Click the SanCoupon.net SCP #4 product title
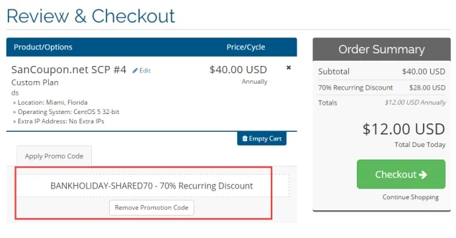456x238 pixels. tap(69, 70)
